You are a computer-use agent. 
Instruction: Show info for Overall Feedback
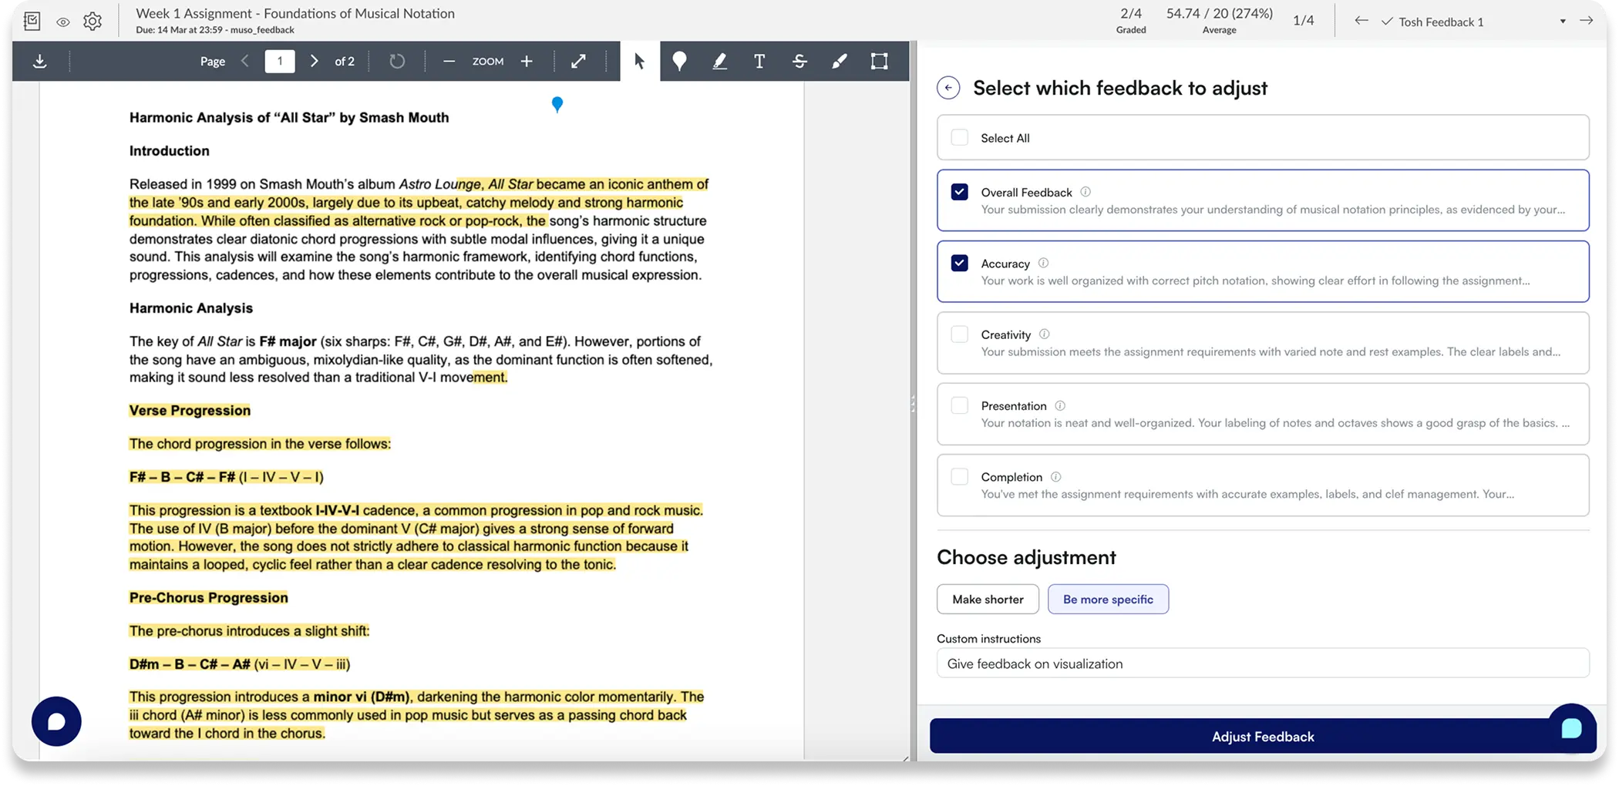(1086, 192)
